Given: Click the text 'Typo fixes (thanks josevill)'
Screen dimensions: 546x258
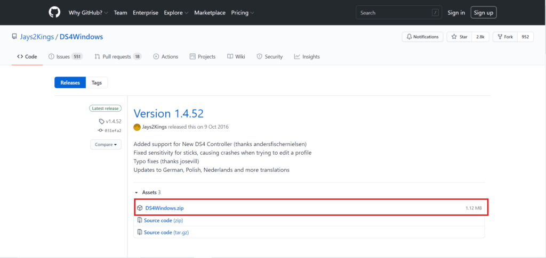Looking at the screenshot, I should (166, 162).
